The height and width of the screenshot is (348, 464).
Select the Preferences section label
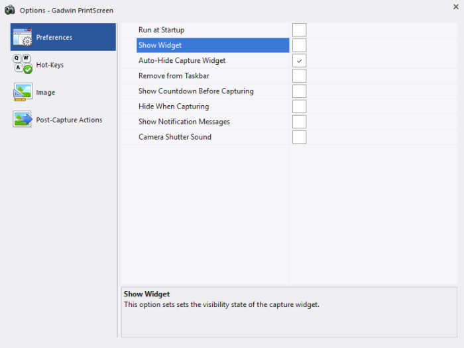click(54, 37)
